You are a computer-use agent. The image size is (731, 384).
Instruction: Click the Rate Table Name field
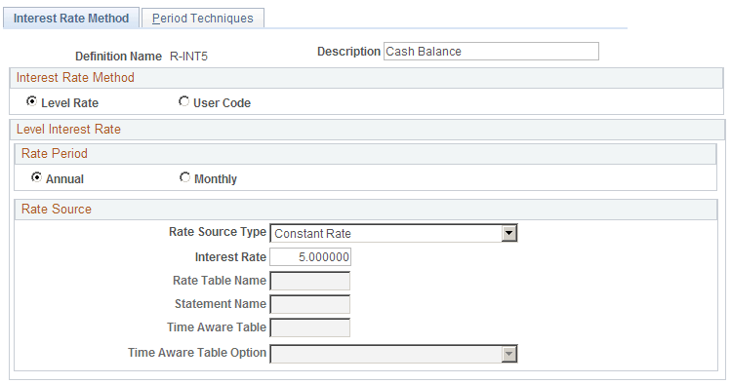tap(309, 281)
